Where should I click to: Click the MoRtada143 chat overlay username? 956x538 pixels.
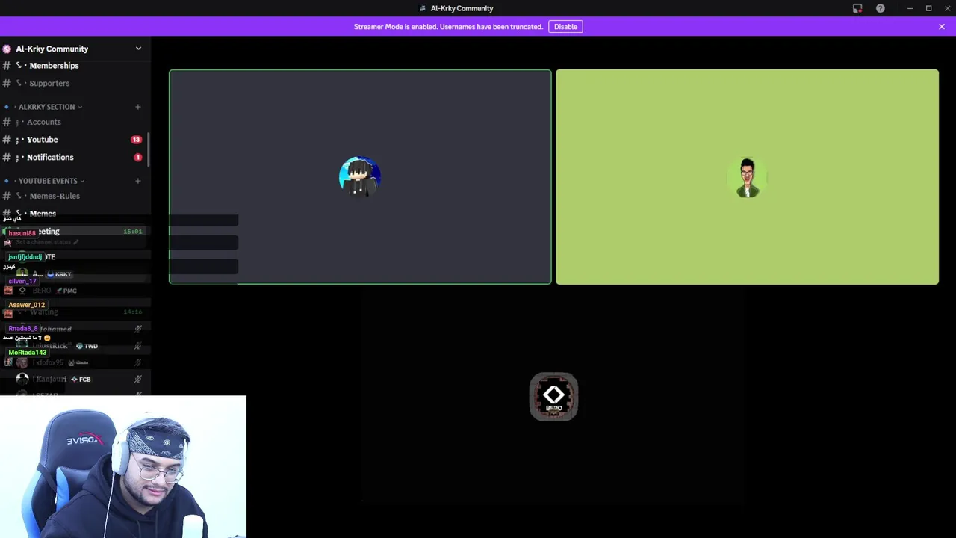tap(27, 353)
